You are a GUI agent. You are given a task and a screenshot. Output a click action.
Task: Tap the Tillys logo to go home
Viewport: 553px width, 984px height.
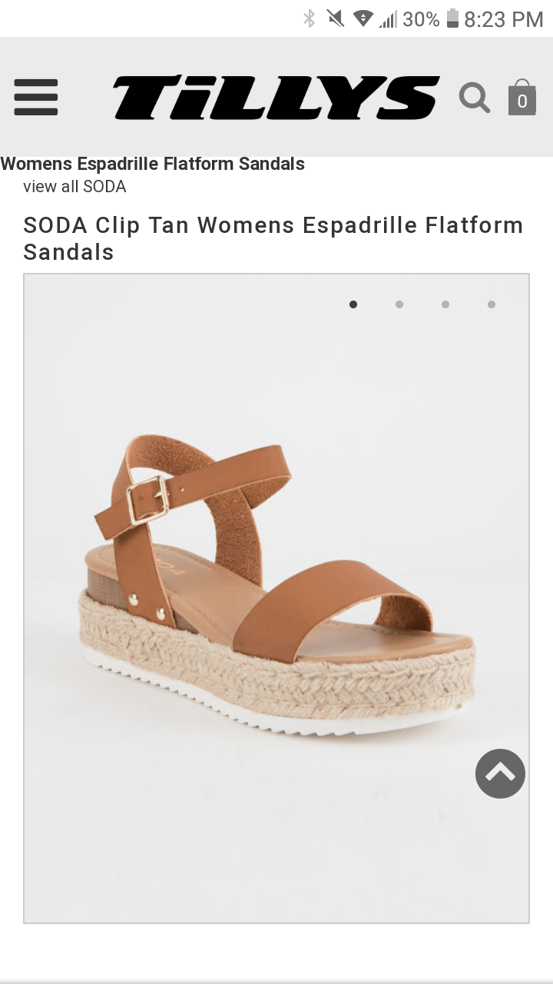[276, 98]
